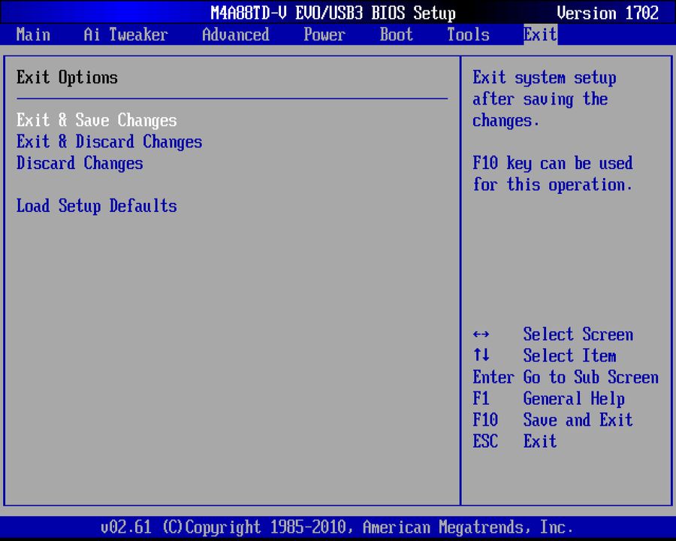
Task: Select Exit & Save Changes
Action: (96, 120)
